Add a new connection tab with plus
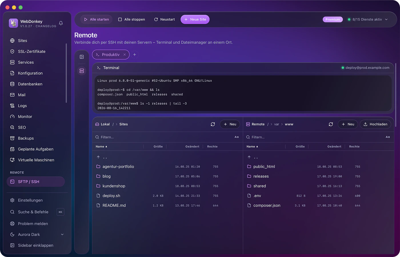 click(135, 55)
